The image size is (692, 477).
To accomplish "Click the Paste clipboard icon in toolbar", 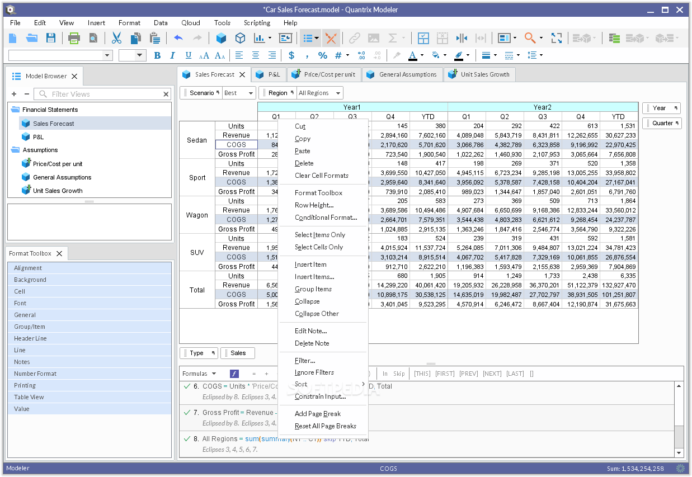I will [x=154, y=38].
